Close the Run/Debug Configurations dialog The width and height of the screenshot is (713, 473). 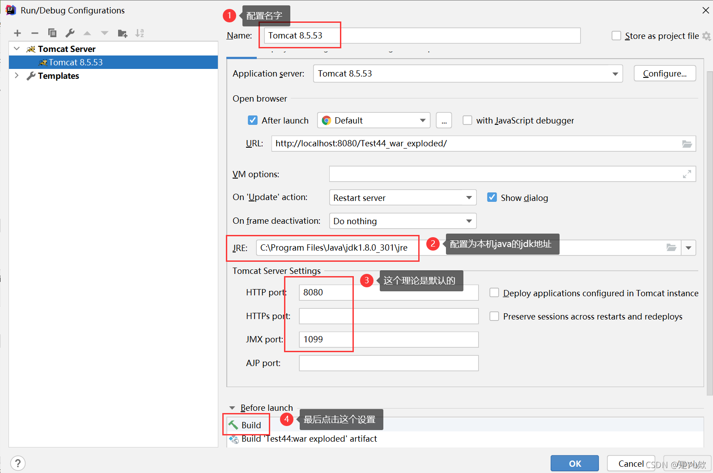[x=705, y=10]
